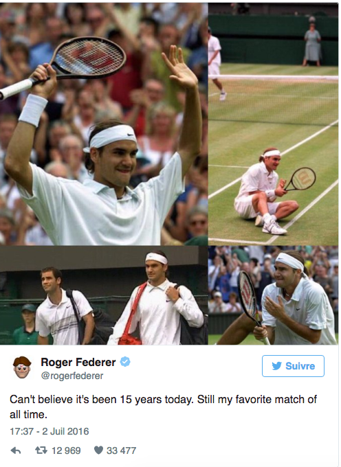The height and width of the screenshot is (467, 341).
Task: Follow the account via the Suivre button
Action: click(293, 366)
